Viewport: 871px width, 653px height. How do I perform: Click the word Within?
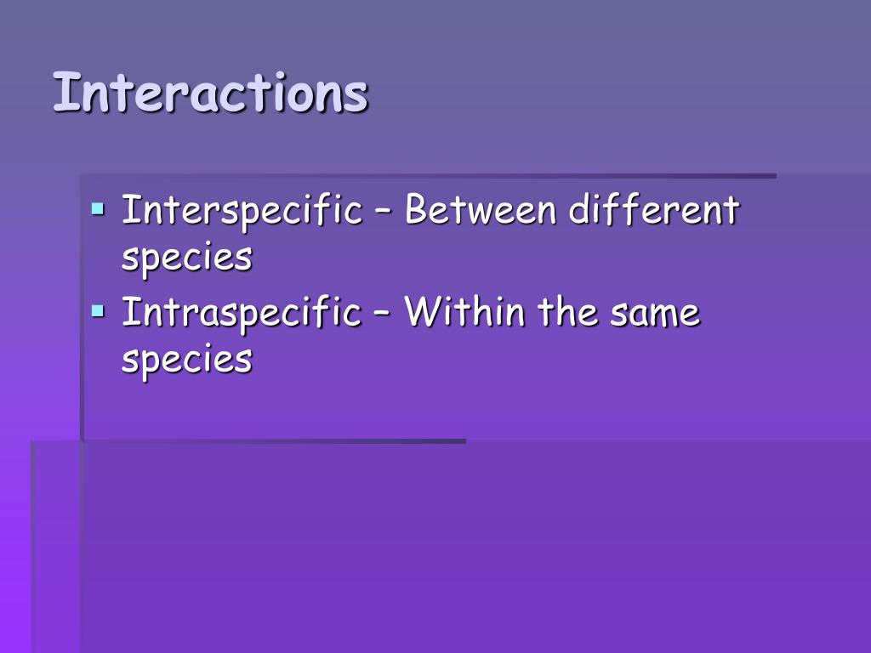tap(465, 311)
